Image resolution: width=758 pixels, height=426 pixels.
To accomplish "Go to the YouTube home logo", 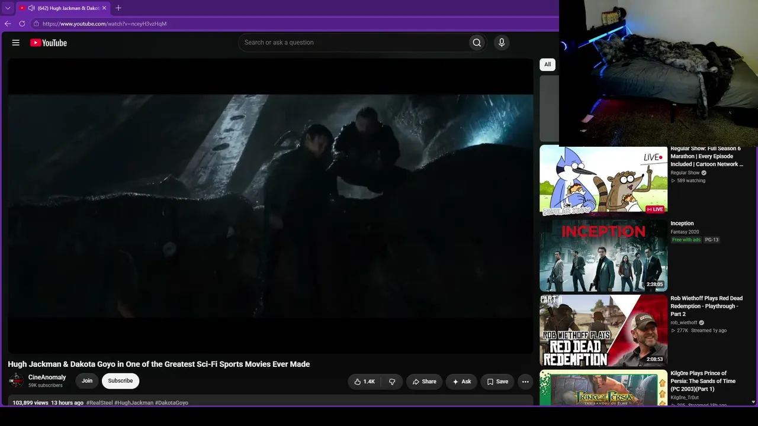I will tap(49, 43).
